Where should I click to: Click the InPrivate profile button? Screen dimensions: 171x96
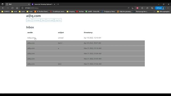(160, 8)
